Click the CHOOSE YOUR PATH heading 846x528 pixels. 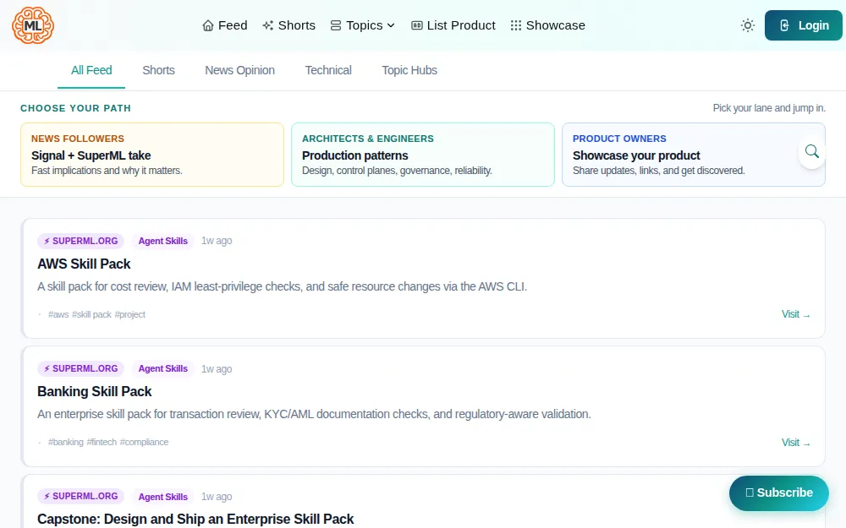75,108
